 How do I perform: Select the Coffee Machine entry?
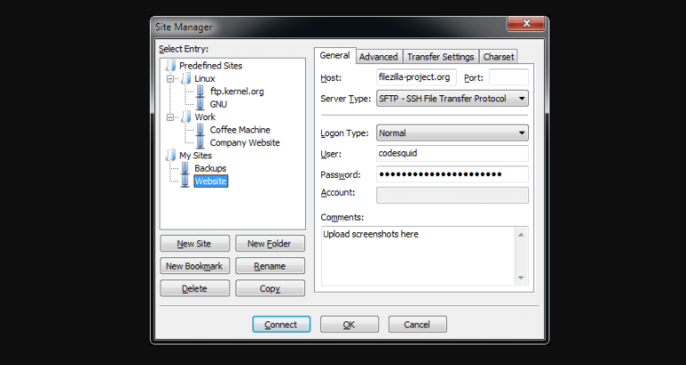pos(240,130)
